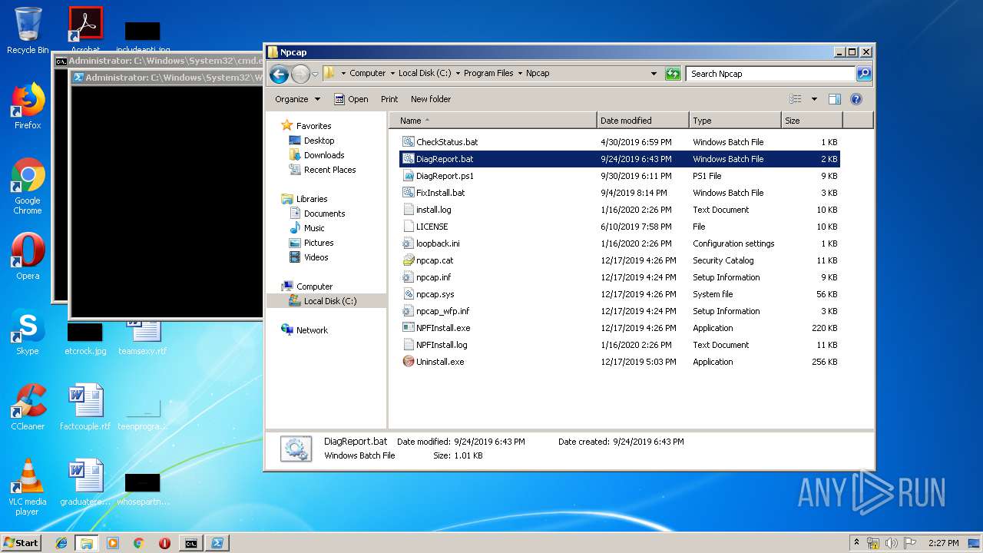
Task: Open the address bar history dropdown
Action: (654, 74)
